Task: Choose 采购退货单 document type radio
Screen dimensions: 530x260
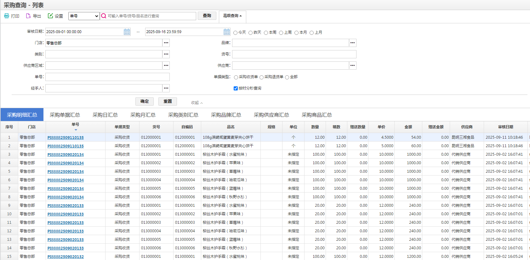Action: pos(262,78)
